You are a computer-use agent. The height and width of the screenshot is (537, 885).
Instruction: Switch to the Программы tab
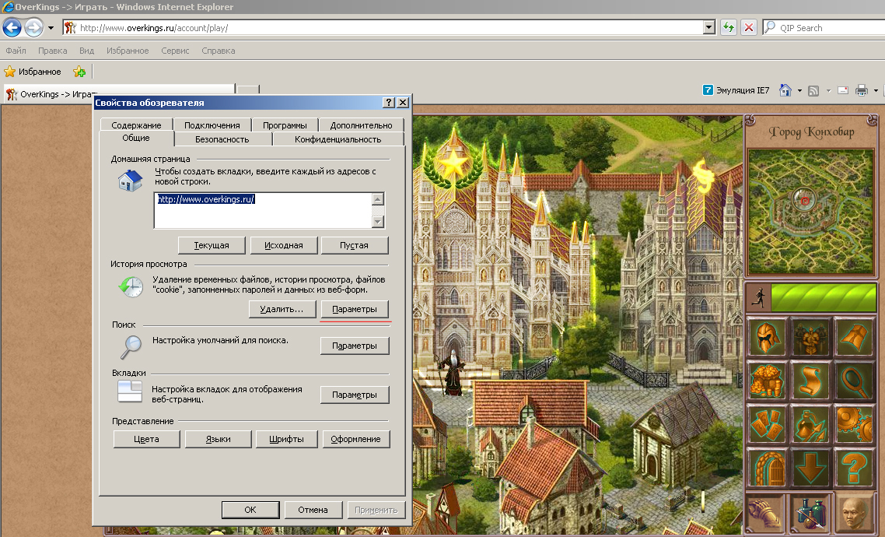pos(285,125)
